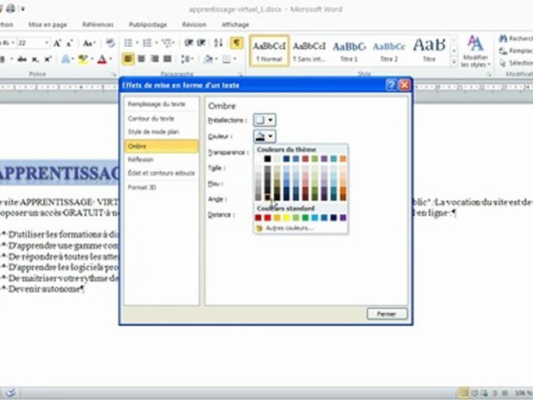Image resolution: width=533 pixels, height=400 pixels.
Task: Click the bullet list icon
Action: (128, 43)
